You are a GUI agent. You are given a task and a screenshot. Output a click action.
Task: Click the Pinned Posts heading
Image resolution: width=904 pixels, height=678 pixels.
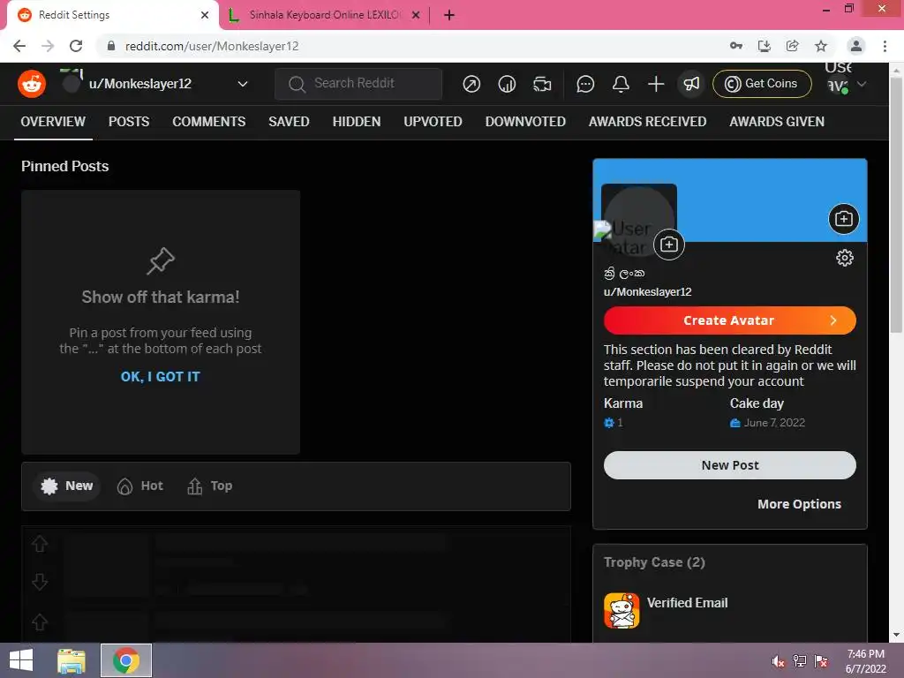[x=65, y=166]
